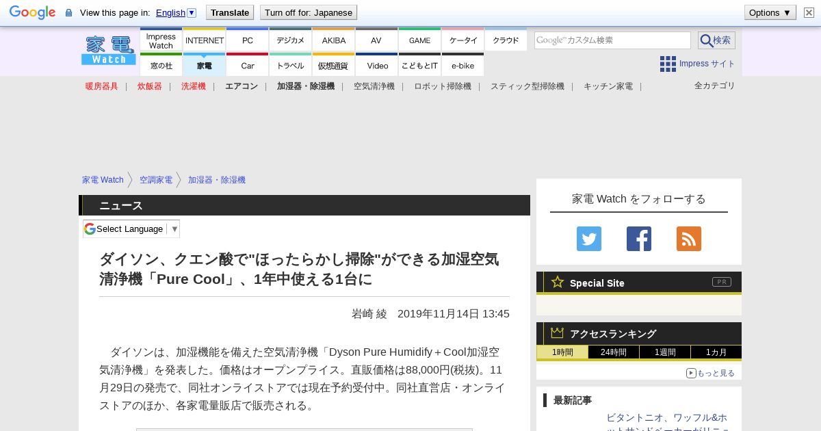Image resolution: width=821 pixels, height=431 pixels.
Task: Open the Car tab
Action: [247, 65]
